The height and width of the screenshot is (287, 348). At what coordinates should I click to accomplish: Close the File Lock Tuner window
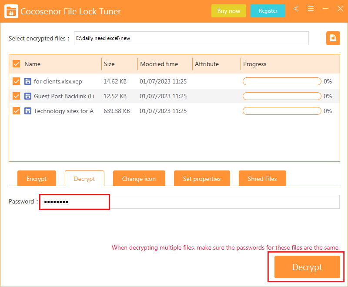click(340, 9)
